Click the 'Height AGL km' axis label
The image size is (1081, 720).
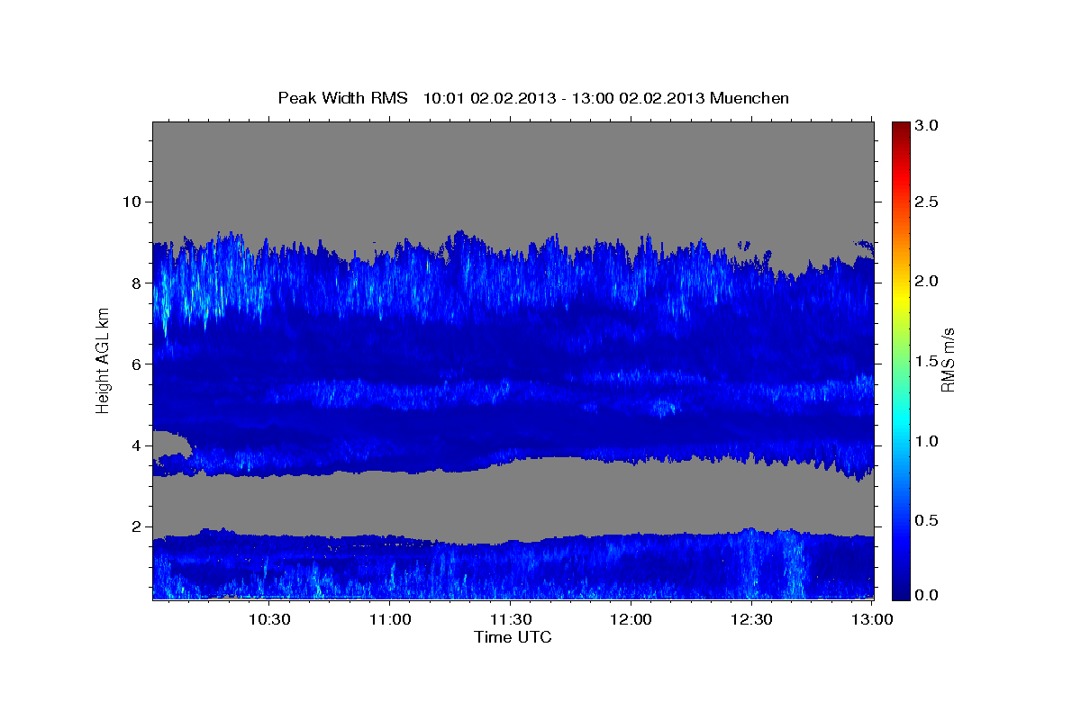tap(103, 359)
